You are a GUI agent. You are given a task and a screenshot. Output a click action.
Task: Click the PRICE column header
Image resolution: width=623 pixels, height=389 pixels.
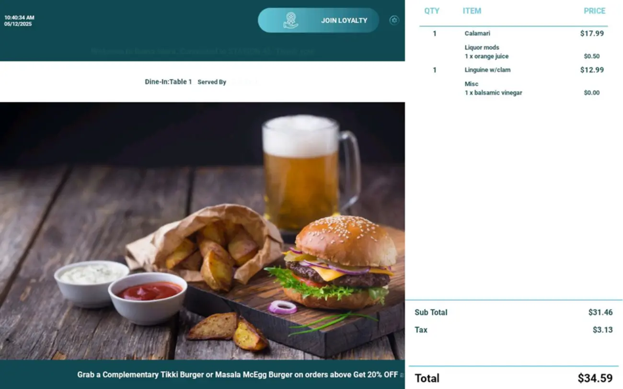click(x=594, y=11)
